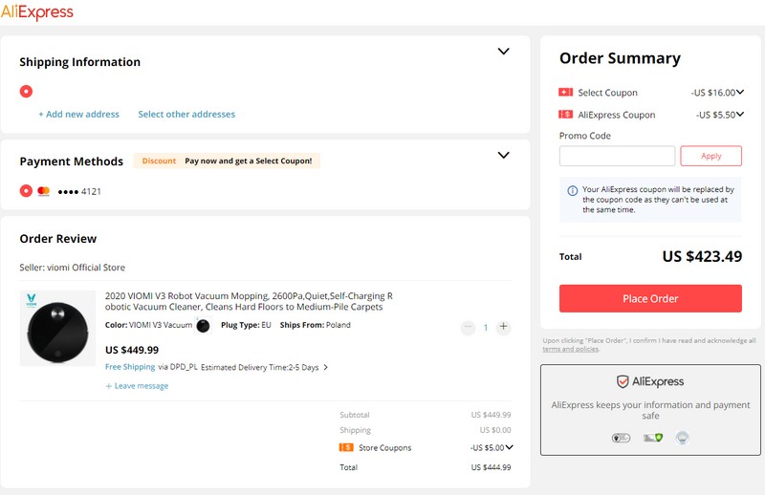The image size is (765, 495).
Task: Click the AliExpress logo
Action: coord(37,11)
